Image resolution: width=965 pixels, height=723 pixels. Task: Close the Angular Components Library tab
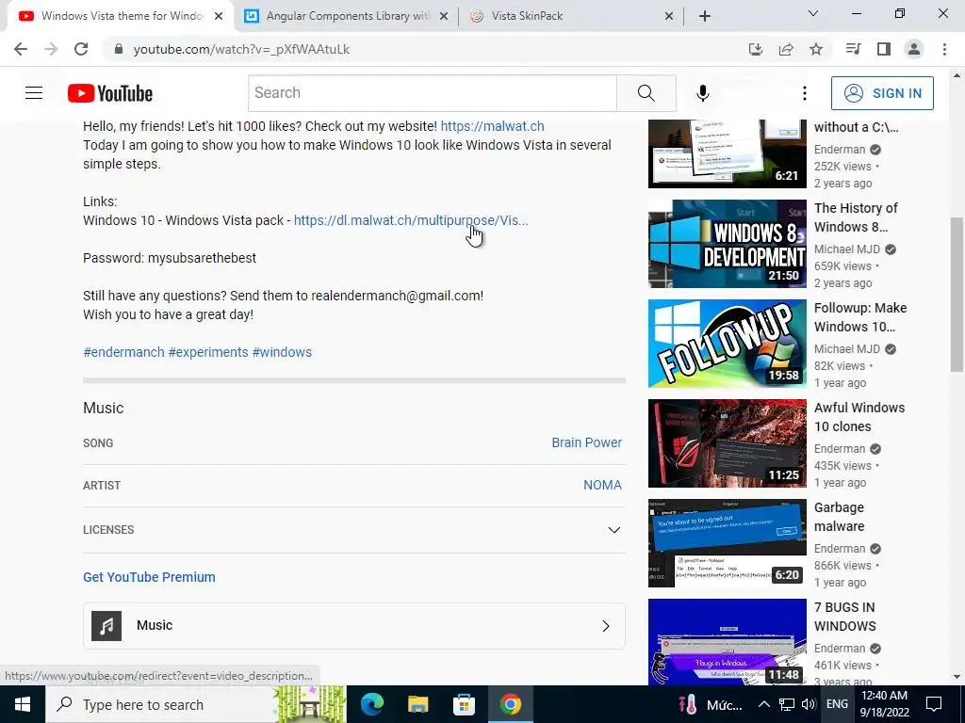pyautogui.click(x=444, y=17)
